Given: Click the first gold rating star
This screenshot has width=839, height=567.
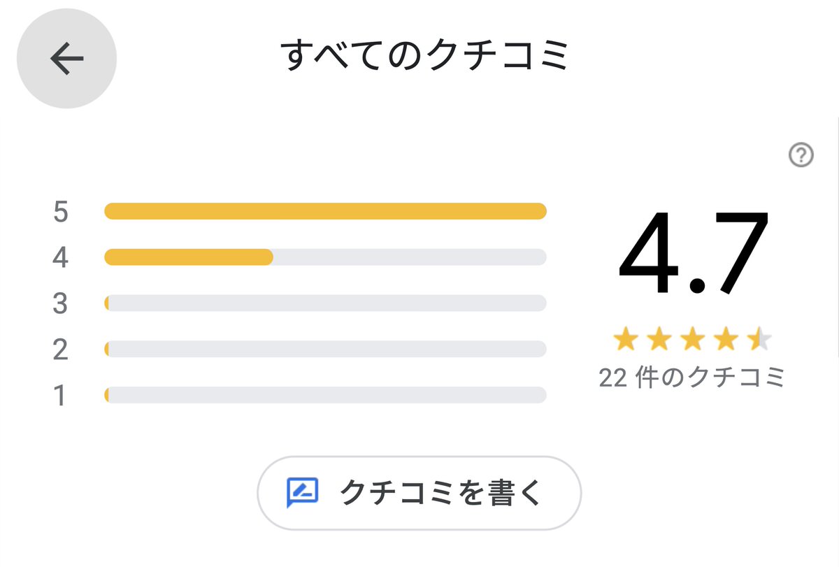Looking at the screenshot, I should point(625,340).
